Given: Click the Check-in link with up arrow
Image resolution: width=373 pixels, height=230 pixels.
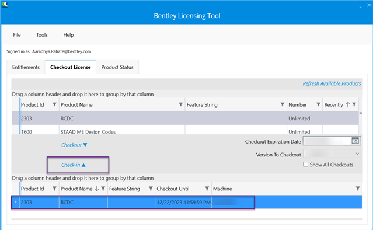Looking at the screenshot, I should (x=74, y=165).
